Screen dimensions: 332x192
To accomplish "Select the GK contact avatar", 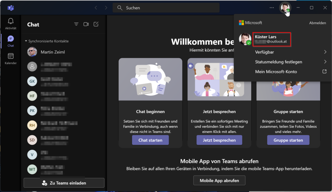I will pyautogui.click(x=32, y=81).
